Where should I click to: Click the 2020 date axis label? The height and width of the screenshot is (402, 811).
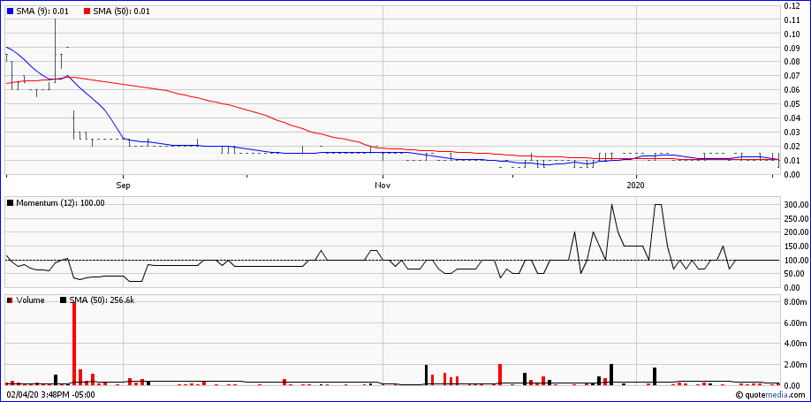click(x=636, y=186)
